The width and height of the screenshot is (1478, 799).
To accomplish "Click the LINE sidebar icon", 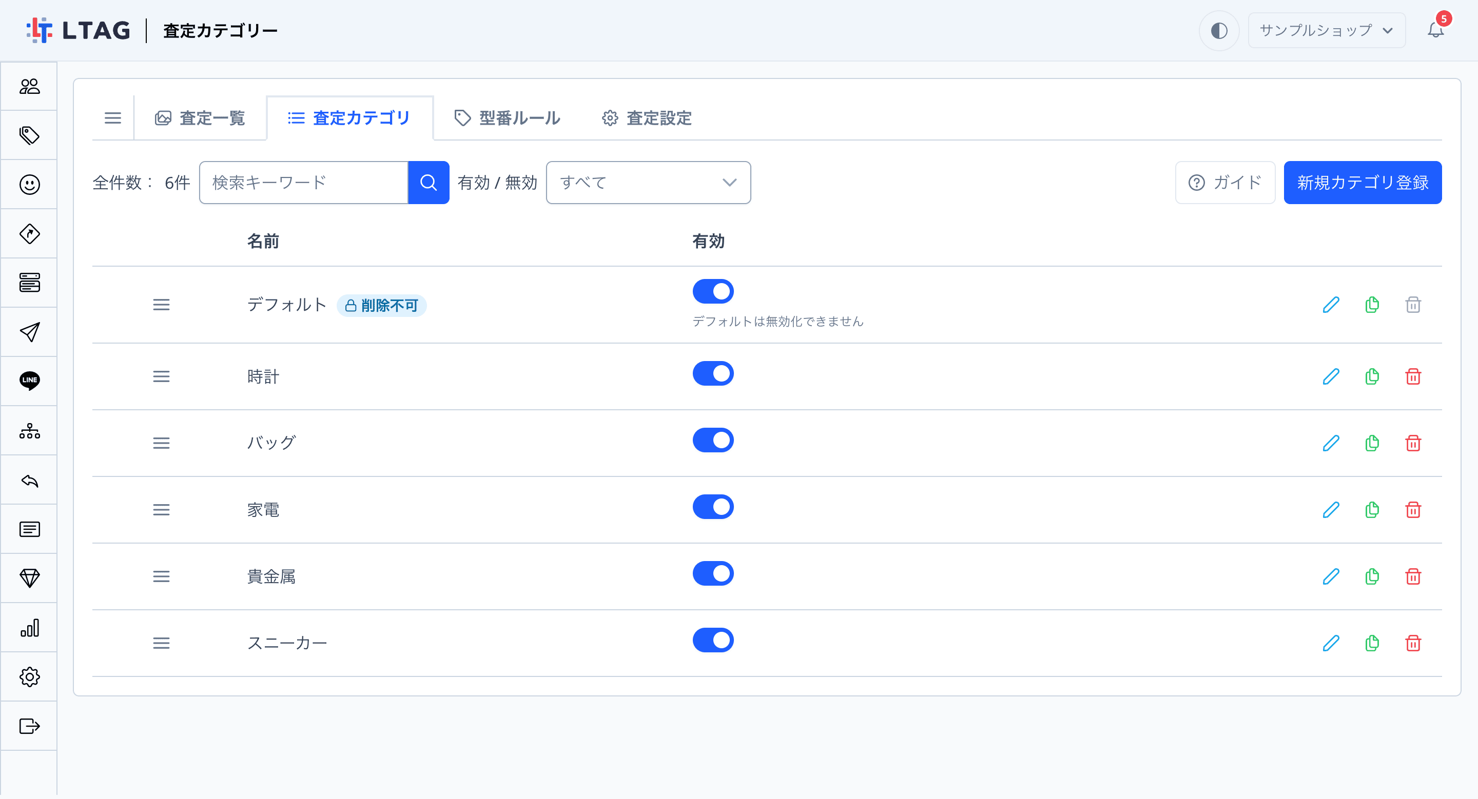I will coord(29,381).
